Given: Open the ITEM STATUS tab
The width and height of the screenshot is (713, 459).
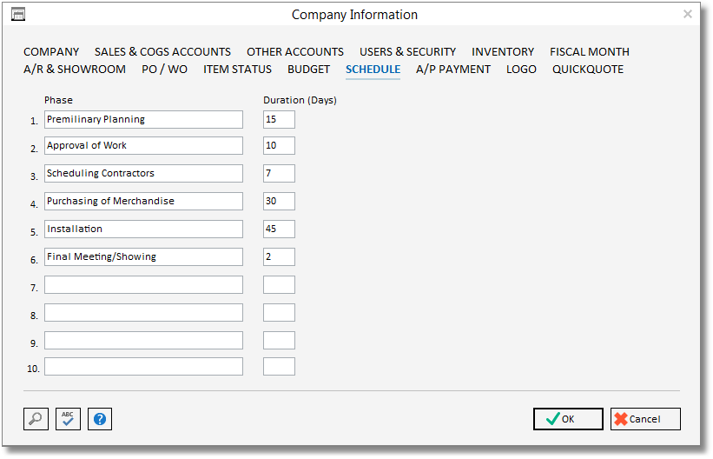Looking at the screenshot, I should tap(237, 70).
